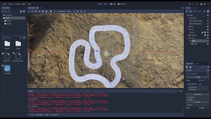Click the Filter nodes search field

199,12
